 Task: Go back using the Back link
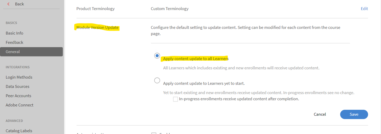pyautogui.click(x=19, y=4)
